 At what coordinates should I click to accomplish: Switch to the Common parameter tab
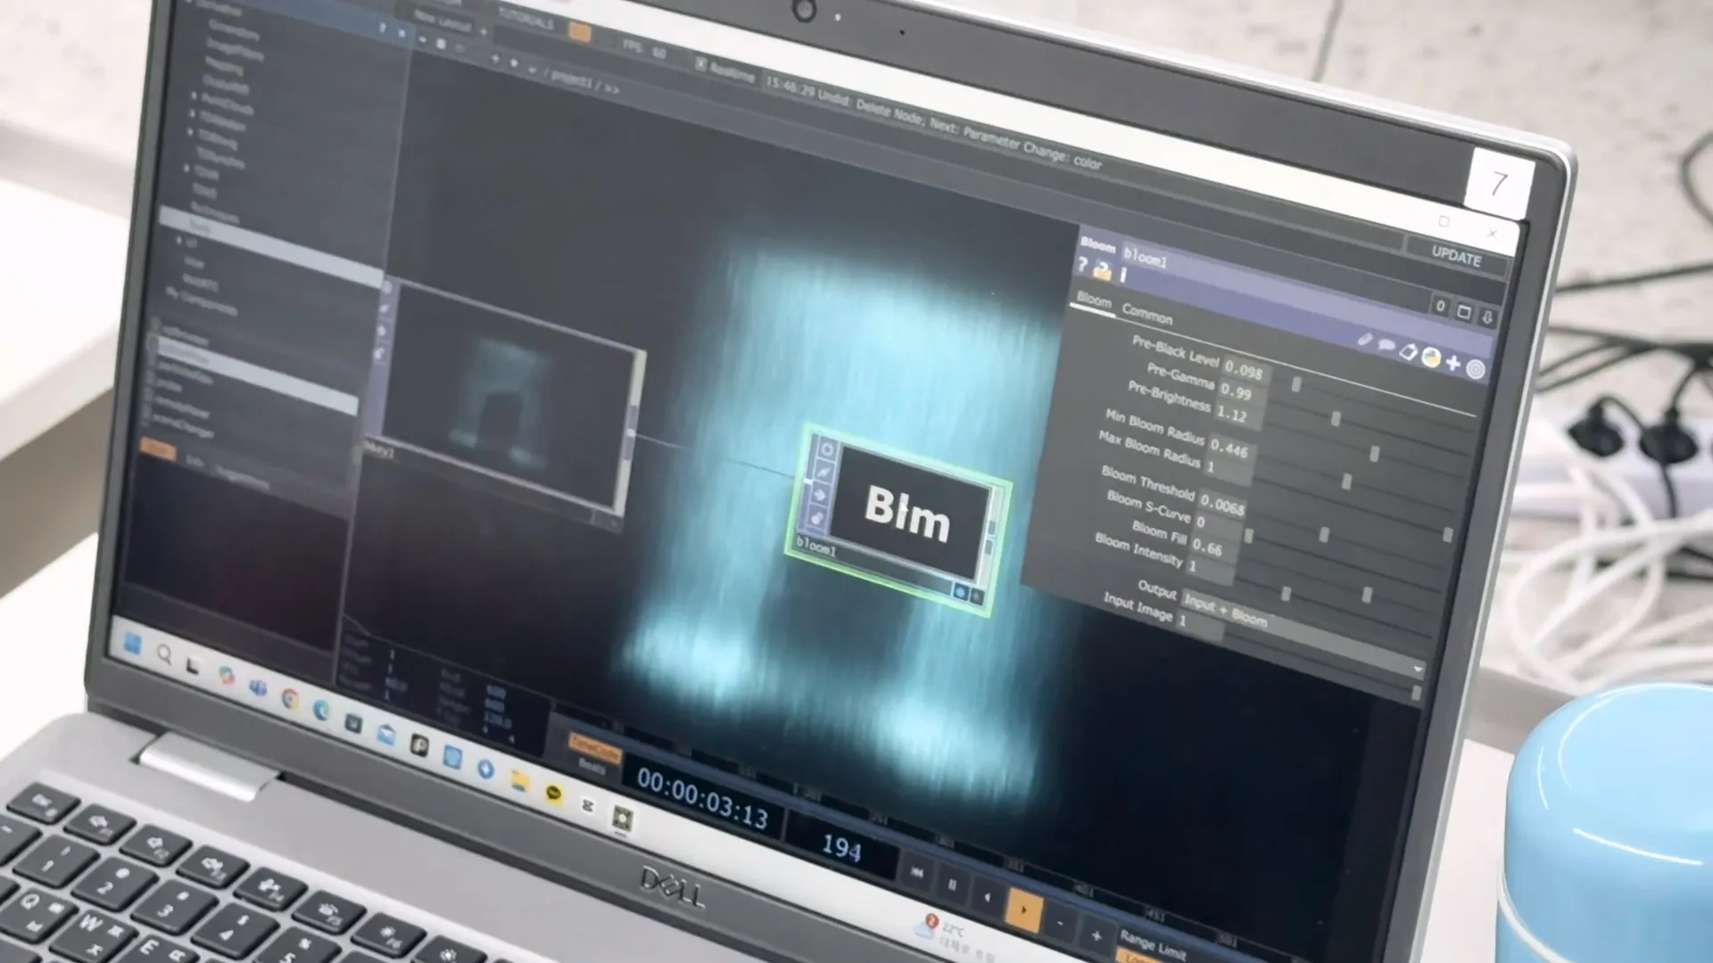point(1146,314)
